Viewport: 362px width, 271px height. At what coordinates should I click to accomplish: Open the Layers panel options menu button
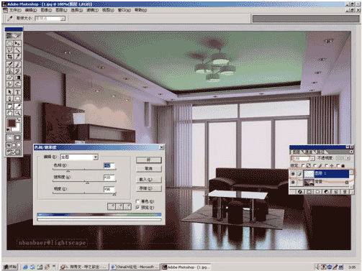(x=351, y=152)
